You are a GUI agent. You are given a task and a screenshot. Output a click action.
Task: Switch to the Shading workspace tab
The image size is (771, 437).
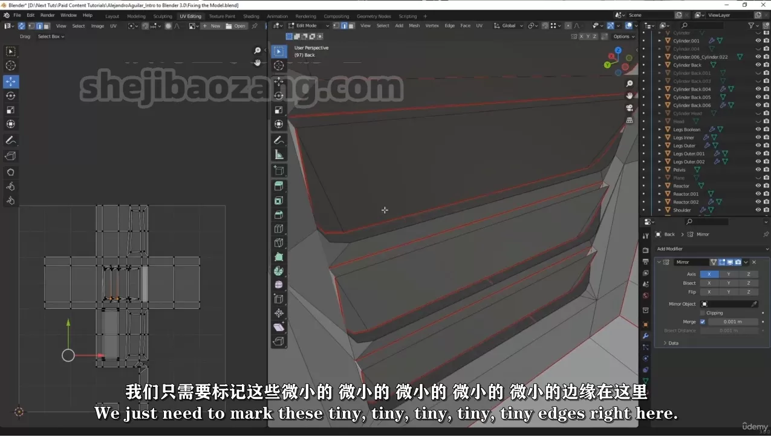pos(251,16)
